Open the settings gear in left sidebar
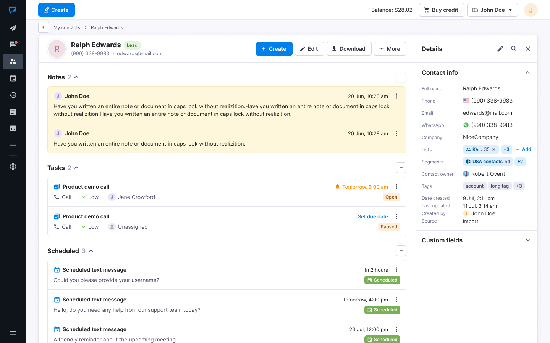Image resolution: width=550 pixels, height=343 pixels. (13, 167)
